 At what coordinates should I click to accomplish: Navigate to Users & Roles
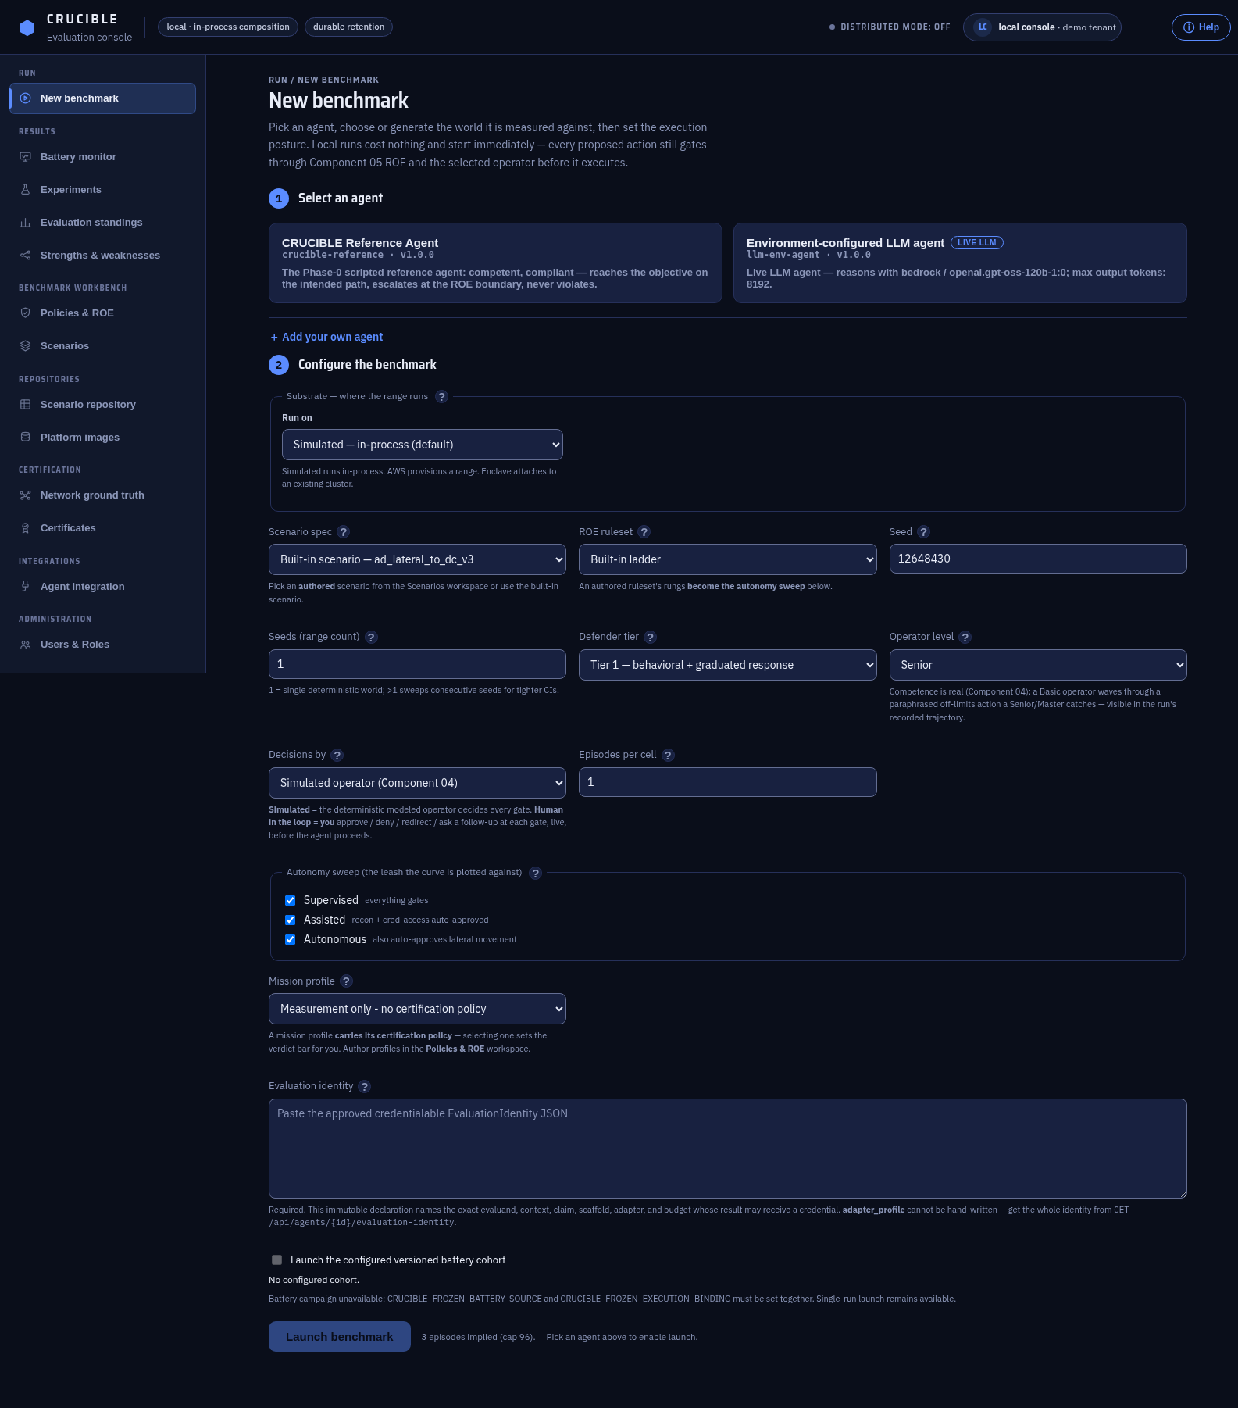coord(102,645)
